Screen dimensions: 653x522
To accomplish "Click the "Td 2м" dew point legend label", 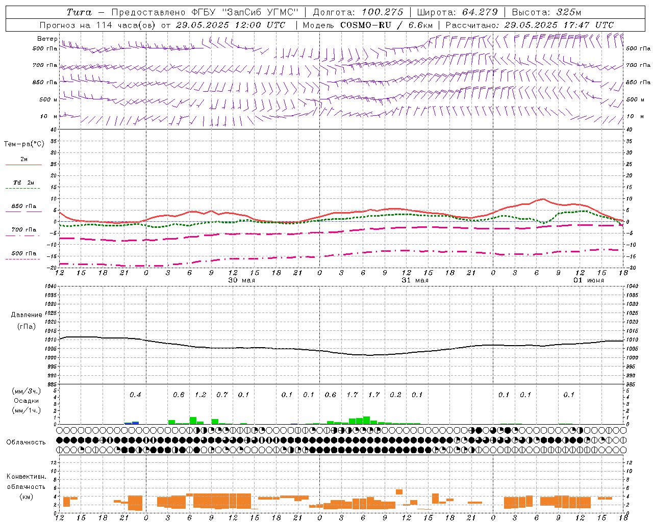I will click(x=23, y=182).
